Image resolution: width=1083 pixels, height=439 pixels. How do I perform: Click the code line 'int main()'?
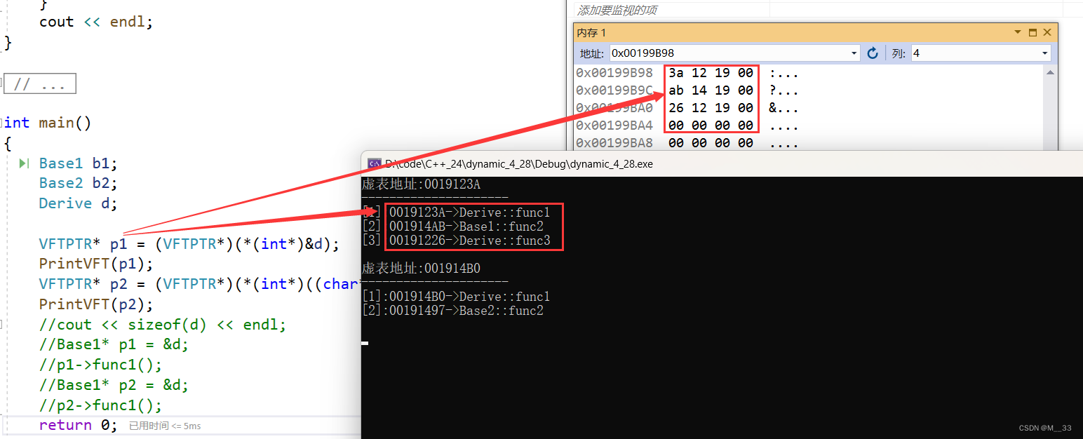48,123
